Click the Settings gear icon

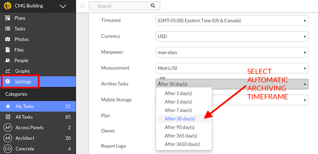click(x=8, y=82)
